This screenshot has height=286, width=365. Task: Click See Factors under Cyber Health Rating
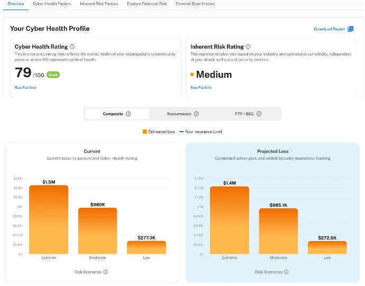tap(25, 88)
